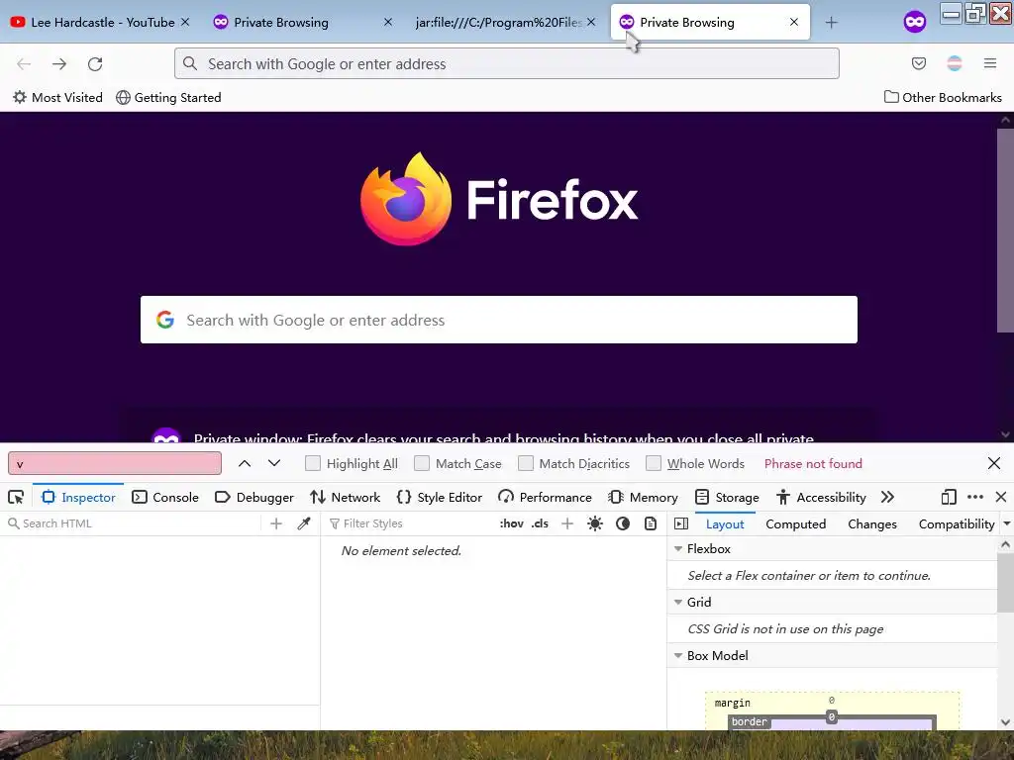The image size is (1014, 760).
Task: Toggle the .cls class panel
Action: 540,523
